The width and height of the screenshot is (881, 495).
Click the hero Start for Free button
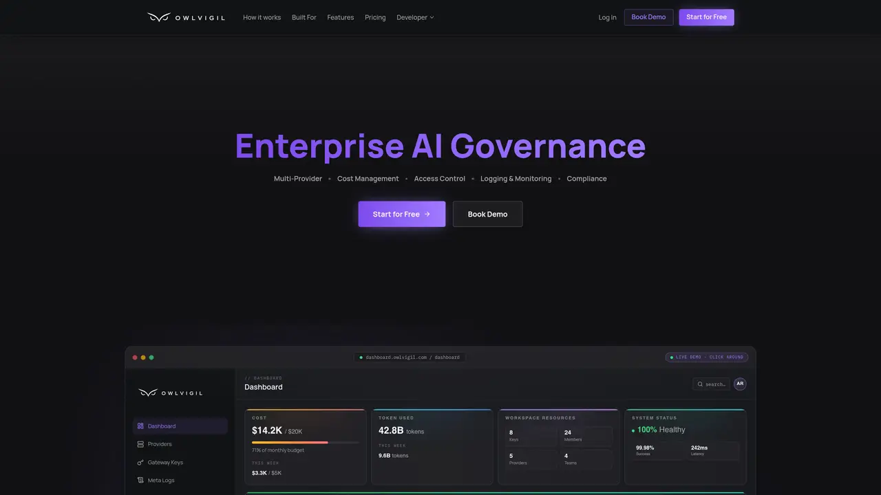(x=402, y=214)
